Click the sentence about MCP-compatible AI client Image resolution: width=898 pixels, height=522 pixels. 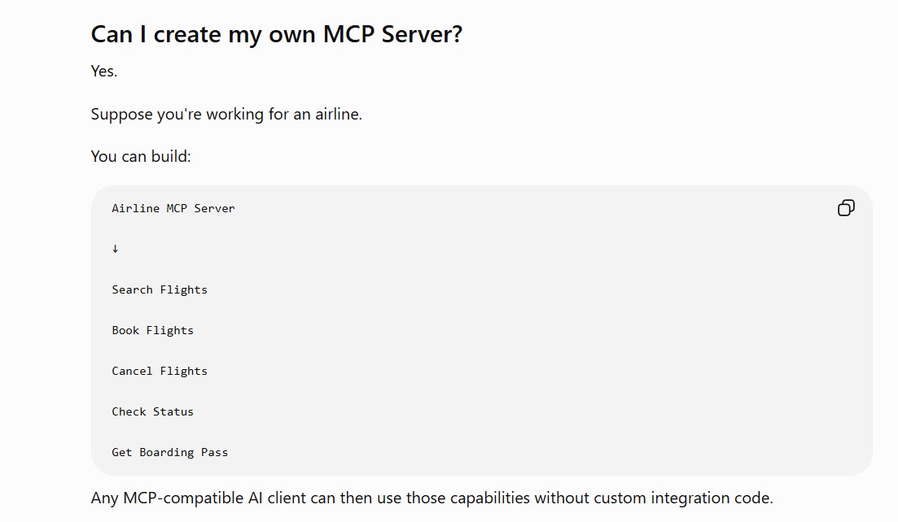431,498
